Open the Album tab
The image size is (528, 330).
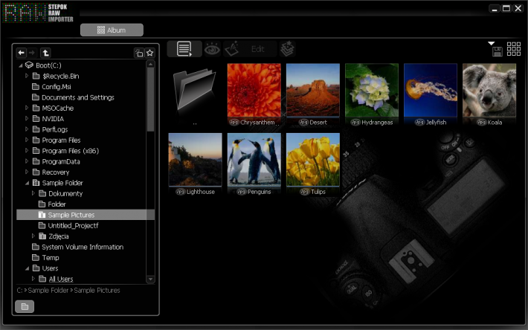click(112, 30)
